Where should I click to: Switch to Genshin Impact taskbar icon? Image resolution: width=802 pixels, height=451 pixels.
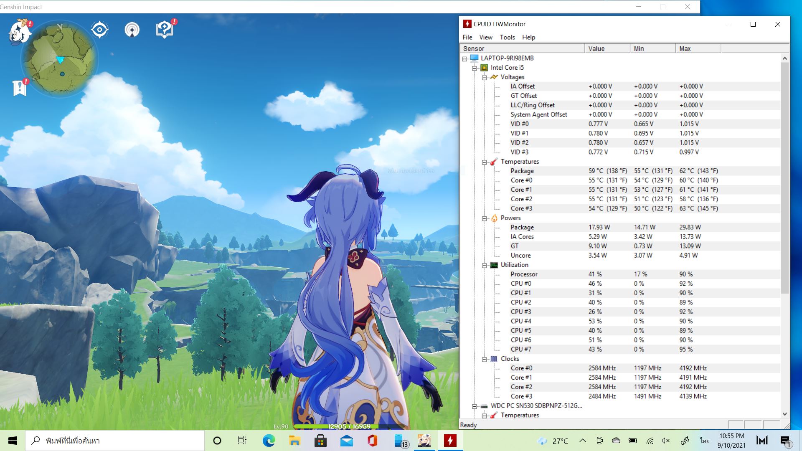[424, 441]
